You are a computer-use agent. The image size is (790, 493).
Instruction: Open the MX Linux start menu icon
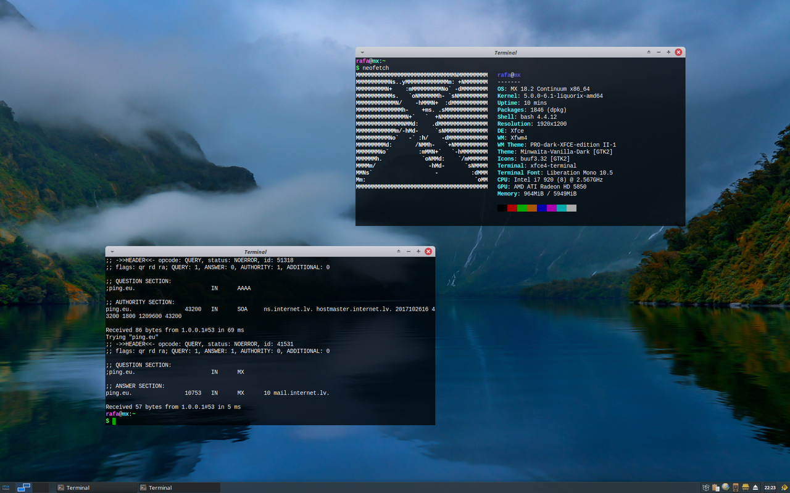[x=6, y=487]
